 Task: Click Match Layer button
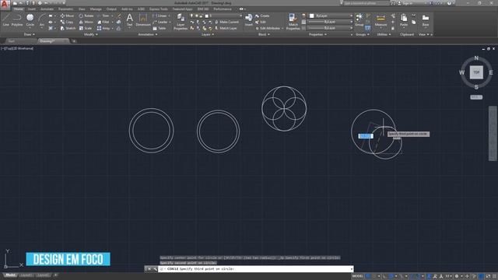tap(226, 28)
